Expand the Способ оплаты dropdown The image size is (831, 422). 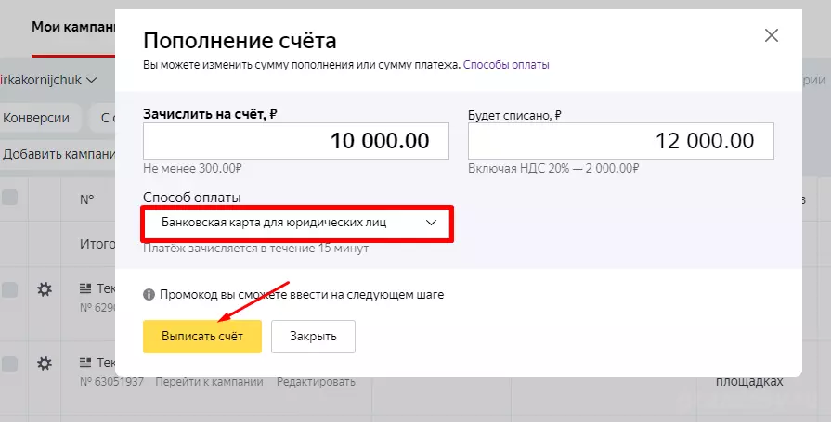297,223
